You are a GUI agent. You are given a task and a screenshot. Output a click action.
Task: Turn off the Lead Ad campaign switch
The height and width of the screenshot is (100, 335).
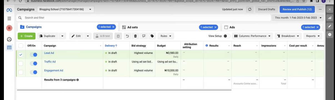[34, 55]
